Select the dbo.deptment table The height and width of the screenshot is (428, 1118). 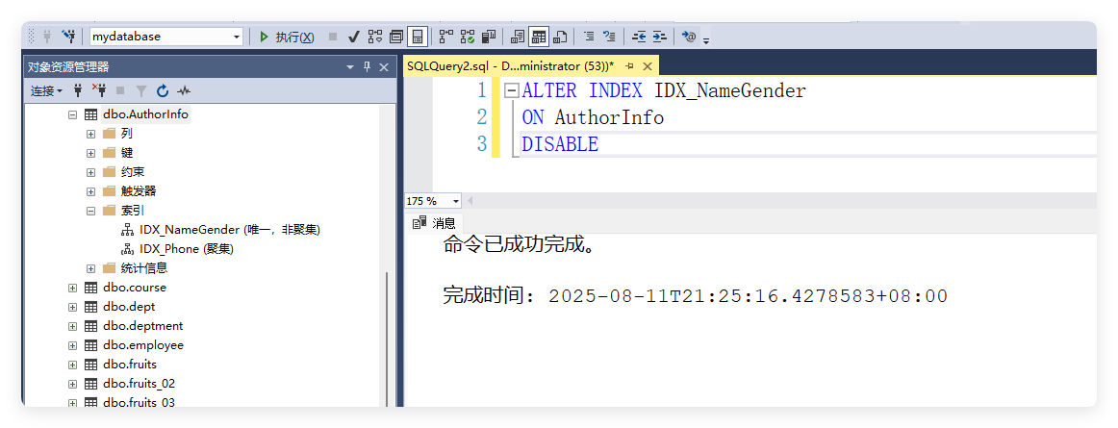142,326
